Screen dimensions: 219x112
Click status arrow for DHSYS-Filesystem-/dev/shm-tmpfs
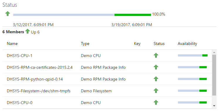point(156,91)
